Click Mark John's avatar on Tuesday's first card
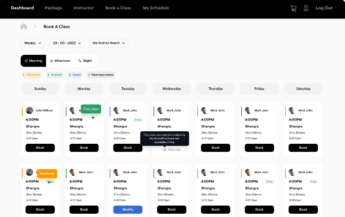Image resolution: width=345 pixels, height=217 pixels. pyautogui.click(x=116, y=110)
